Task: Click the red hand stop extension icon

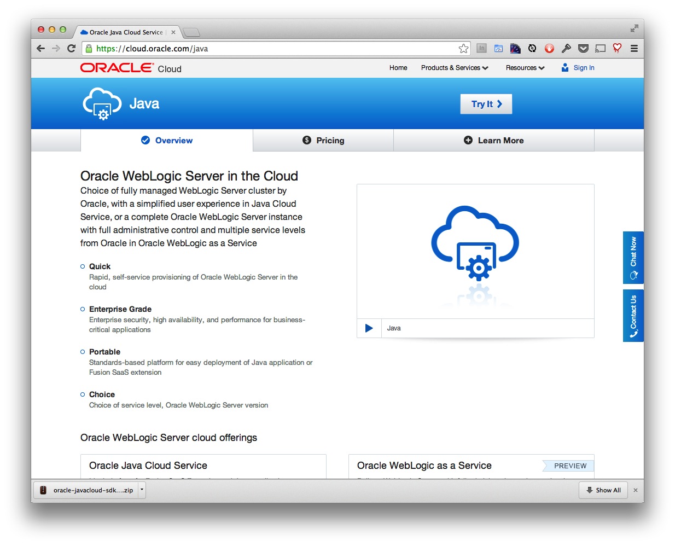Action: [x=549, y=49]
